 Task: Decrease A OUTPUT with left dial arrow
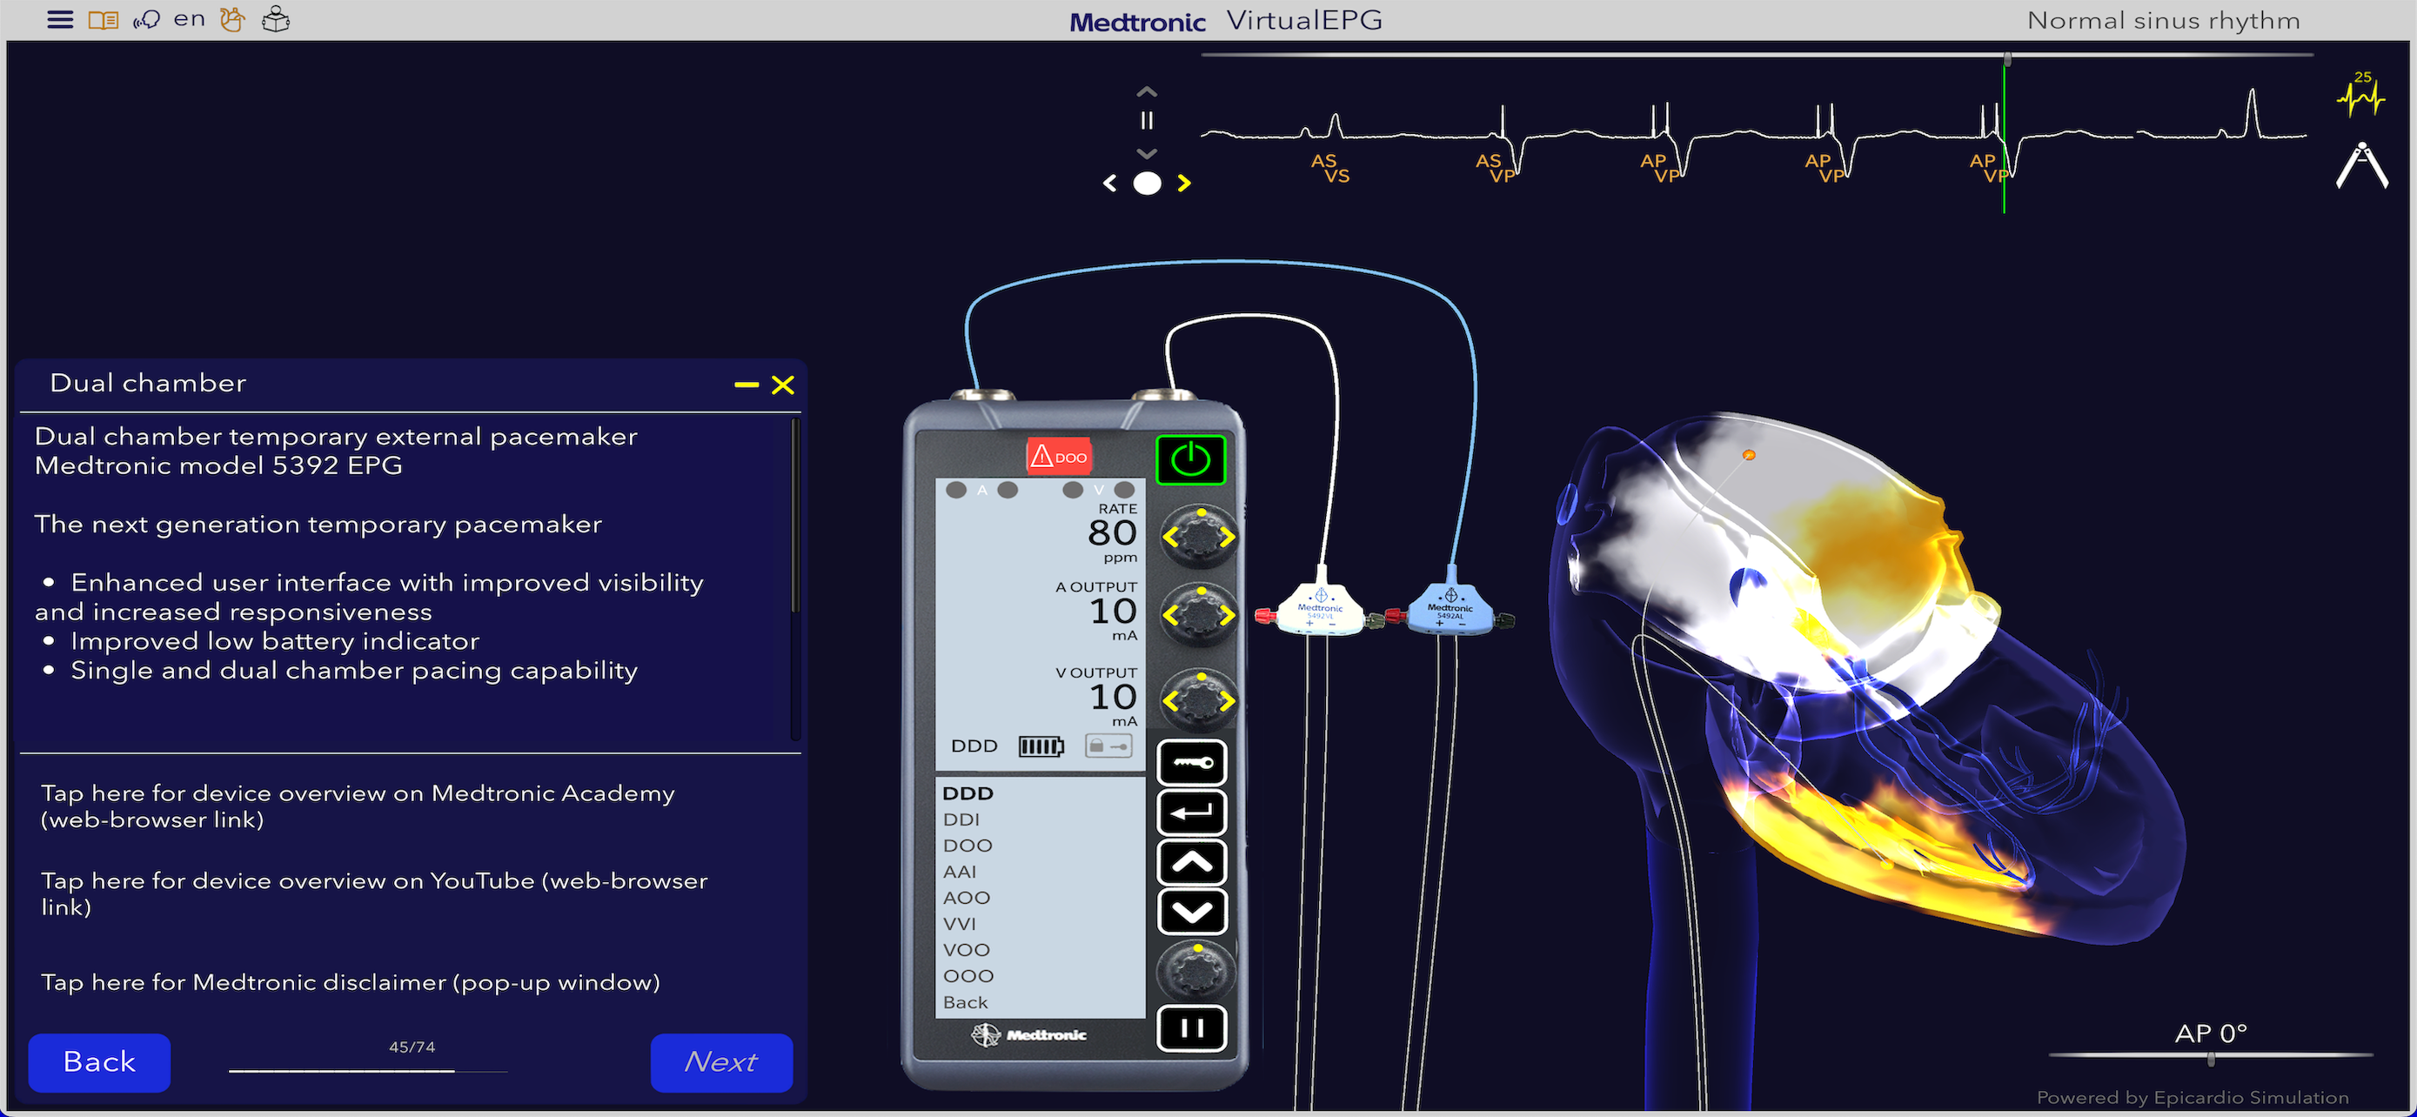click(1170, 616)
